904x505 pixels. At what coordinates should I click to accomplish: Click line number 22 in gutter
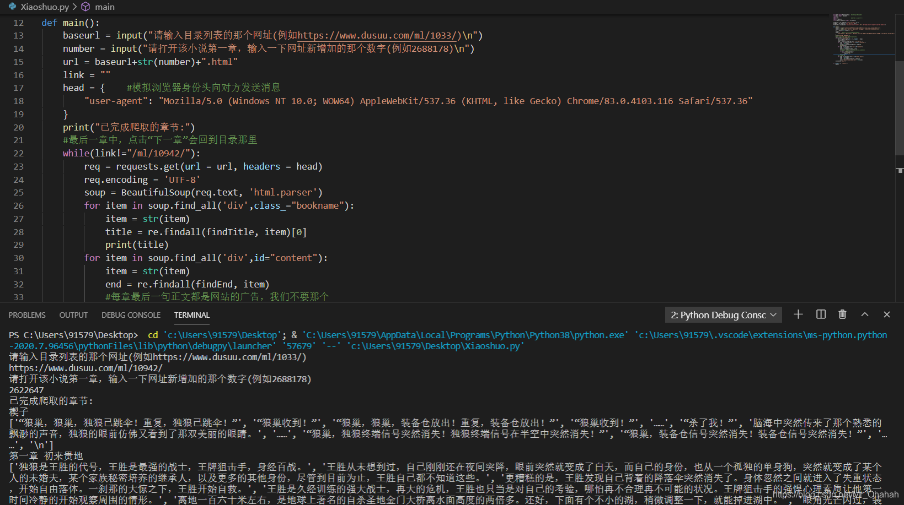pos(19,153)
